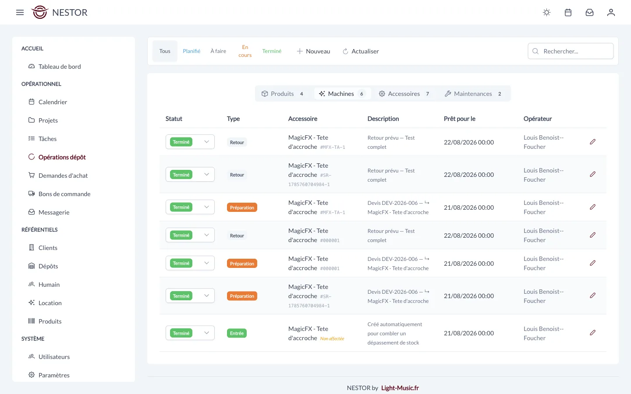This screenshot has height=394, width=631.
Task: Follow the Light-Music.fr footer link
Action: click(x=400, y=388)
